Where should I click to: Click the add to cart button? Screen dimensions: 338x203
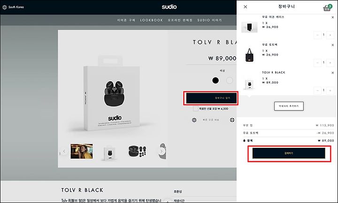click(211, 98)
